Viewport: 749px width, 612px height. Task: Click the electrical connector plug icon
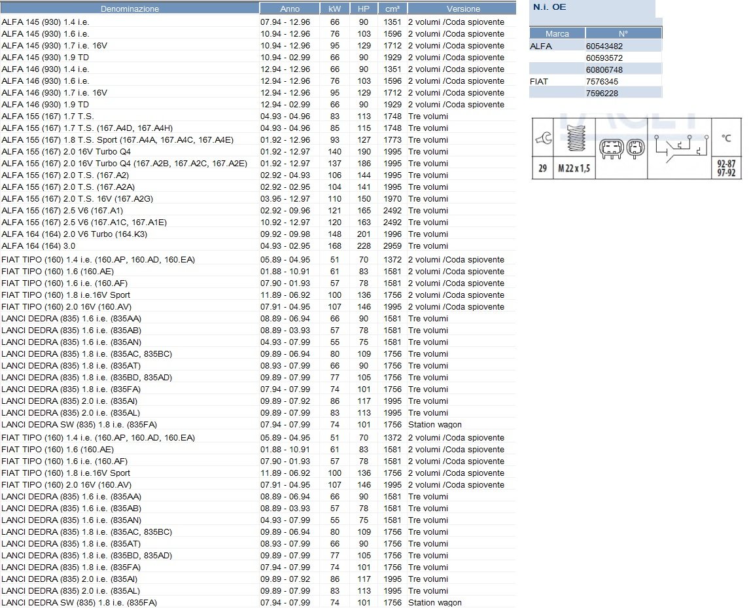point(622,149)
